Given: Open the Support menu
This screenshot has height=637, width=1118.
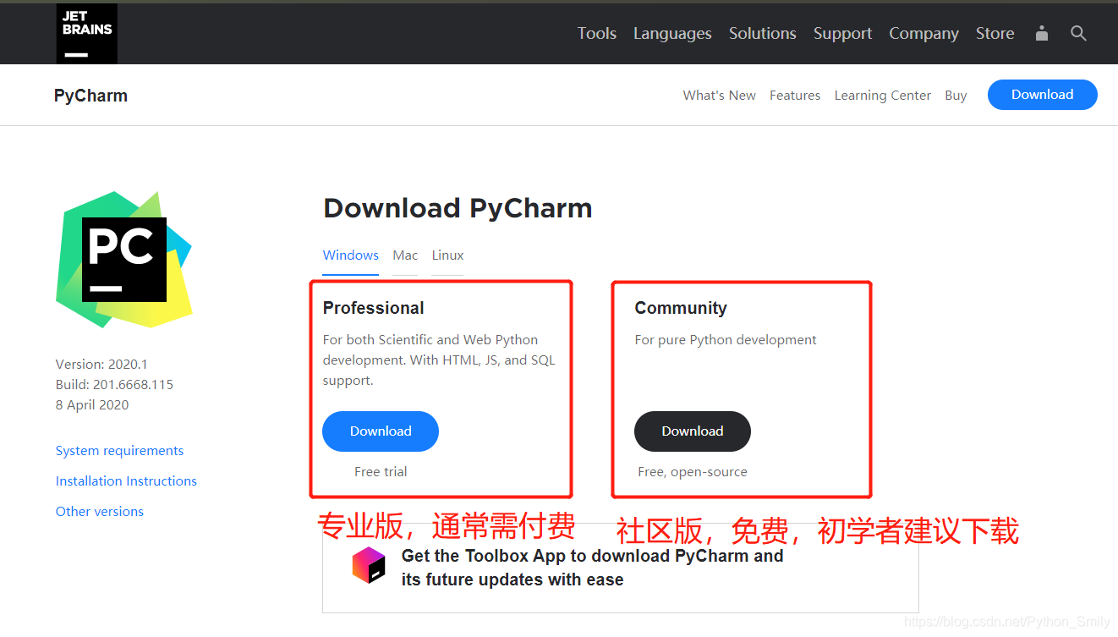Looking at the screenshot, I should pyautogui.click(x=842, y=33).
